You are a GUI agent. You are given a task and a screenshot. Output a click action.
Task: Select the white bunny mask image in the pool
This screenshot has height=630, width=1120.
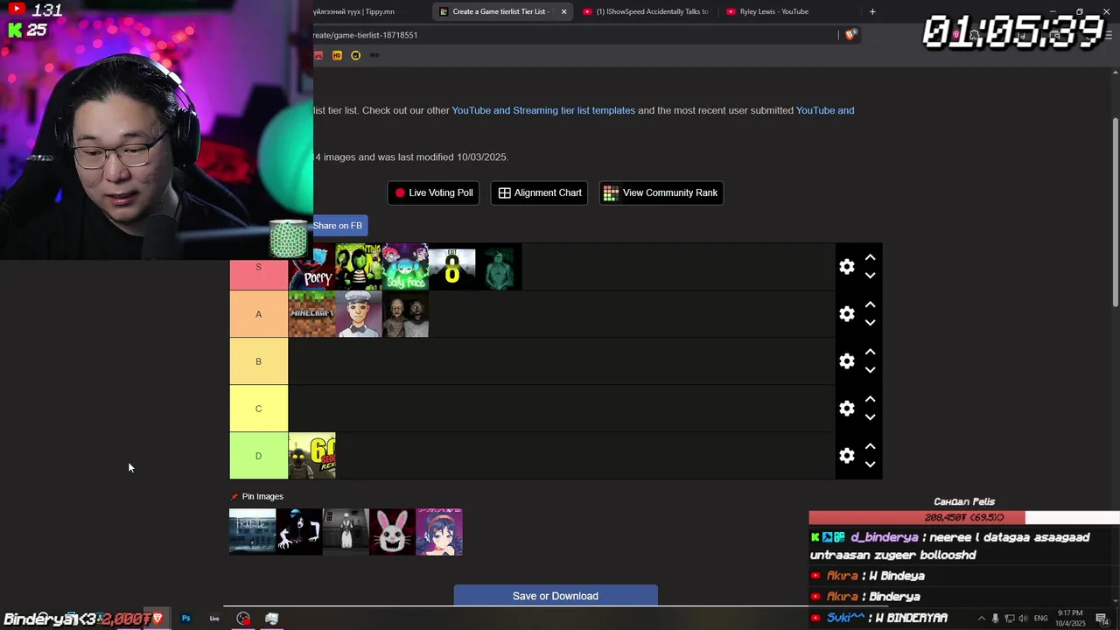coord(392,531)
